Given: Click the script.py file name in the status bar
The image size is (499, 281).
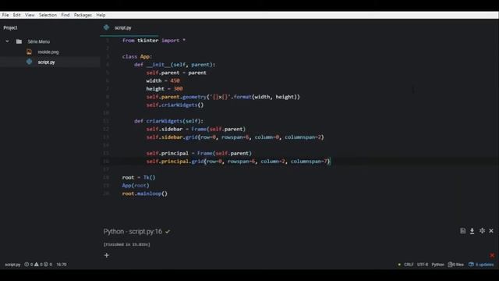Looking at the screenshot, I should click(12, 265).
